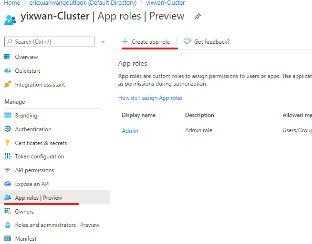Open Integration assistant
Screen dimensions: 312x244
40,85
